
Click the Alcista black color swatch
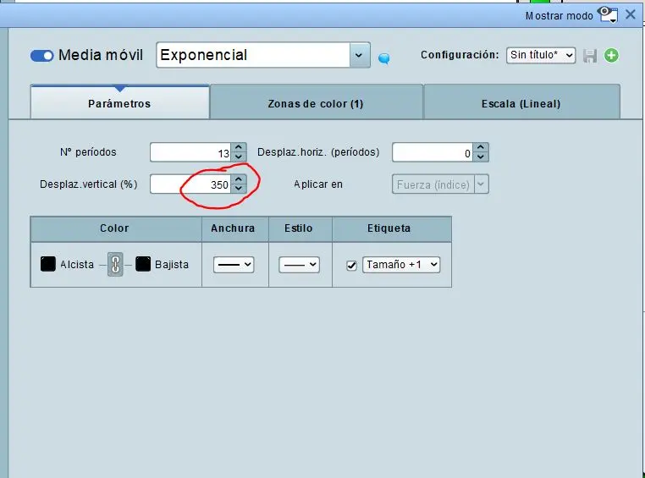tap(48, 264)
